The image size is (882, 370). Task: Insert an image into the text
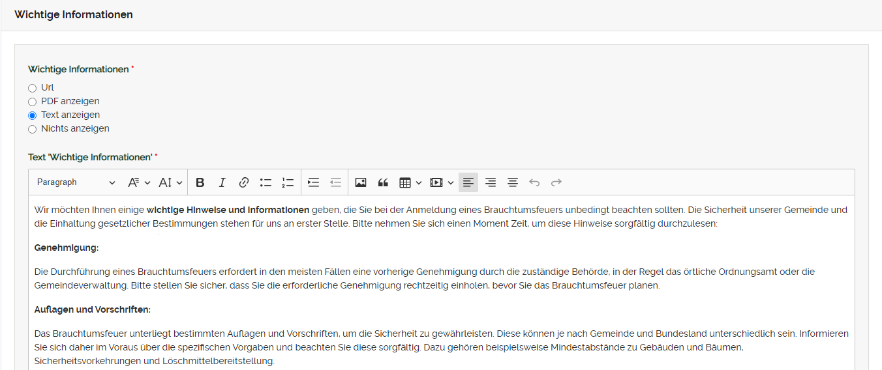coord(361,183)
